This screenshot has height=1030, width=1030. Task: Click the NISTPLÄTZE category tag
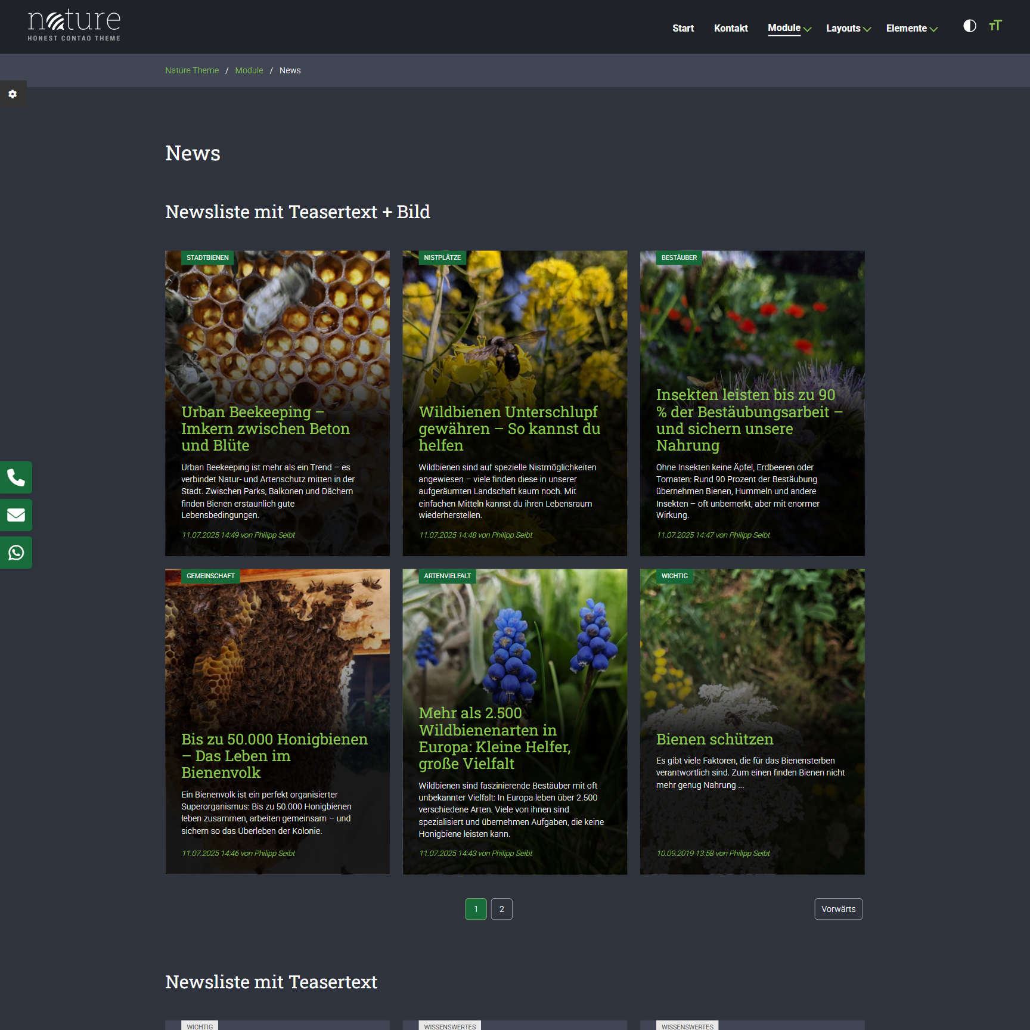pos(442,257)
